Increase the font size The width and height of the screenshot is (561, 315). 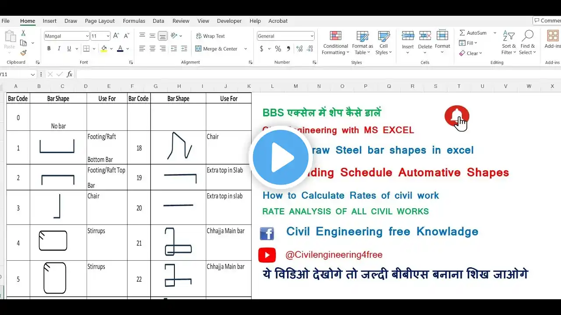point(116,36)
